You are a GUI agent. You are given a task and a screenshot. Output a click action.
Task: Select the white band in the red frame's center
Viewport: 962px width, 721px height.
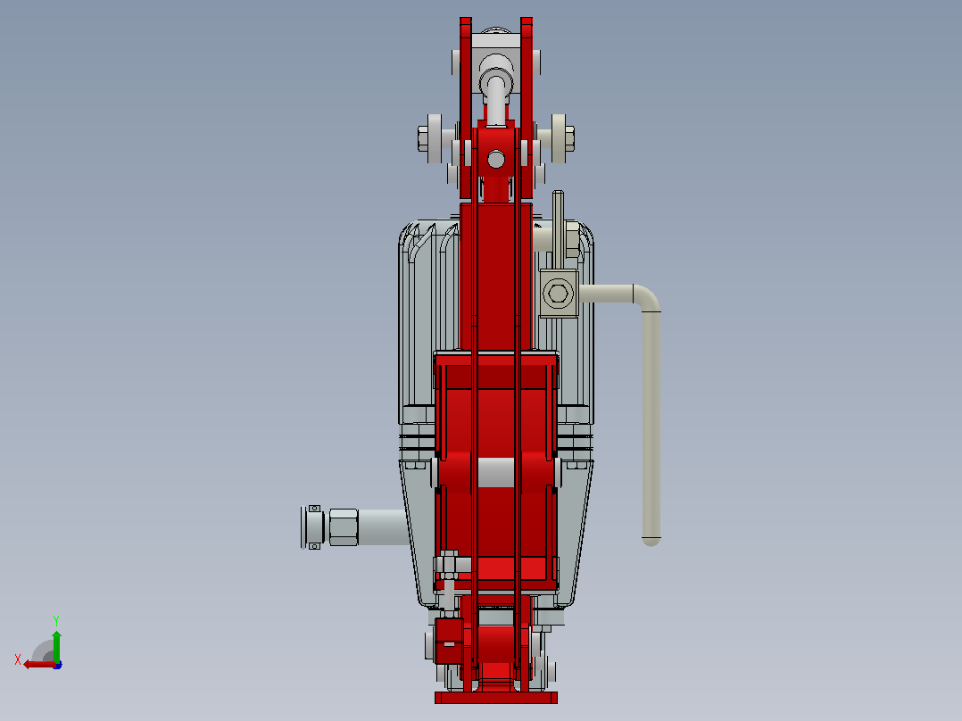[496, 472]
